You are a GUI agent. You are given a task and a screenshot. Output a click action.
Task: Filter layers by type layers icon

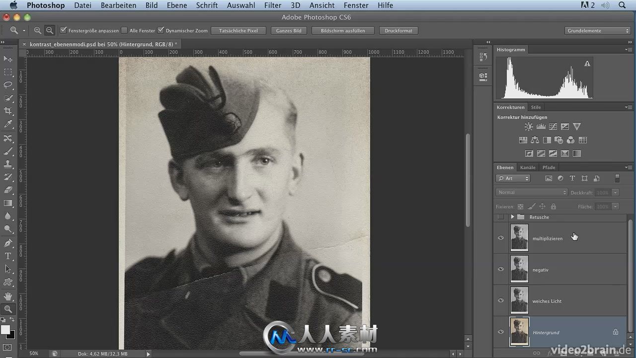pos(572,179)
